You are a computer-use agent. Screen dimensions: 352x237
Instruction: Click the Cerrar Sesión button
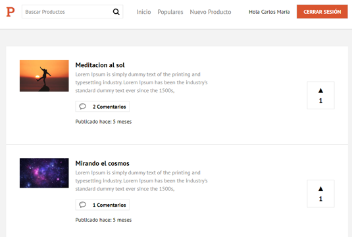coord(322,12)
